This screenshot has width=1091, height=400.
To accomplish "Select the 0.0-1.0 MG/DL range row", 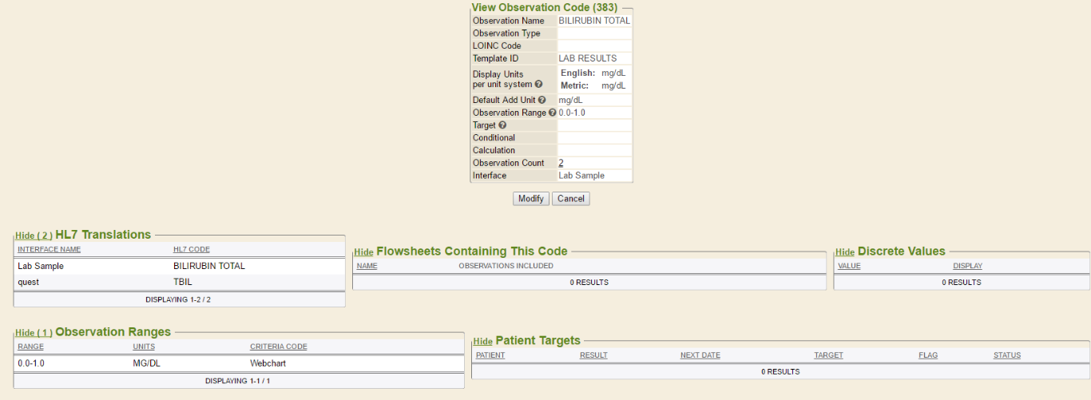I will tap(238, 363).
